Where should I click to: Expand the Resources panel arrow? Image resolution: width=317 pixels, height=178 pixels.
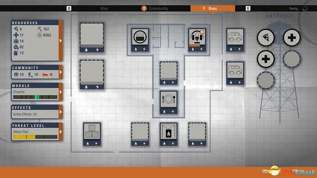(61, 40)
